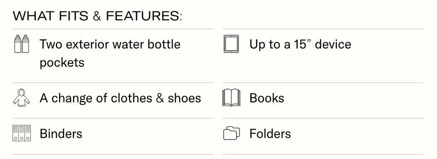Click 'A change of clothes & shoes' label
Screen dimensions: 437x159
click(x=120, y=98)
